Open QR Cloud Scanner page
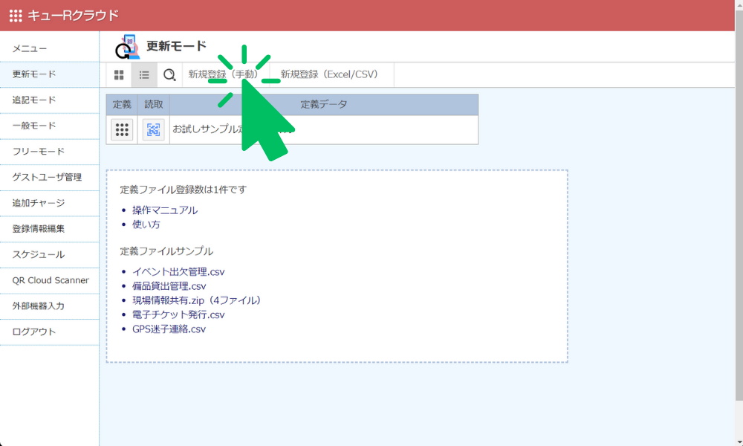Viewport: 743px width, 446px height. point(49,280)
